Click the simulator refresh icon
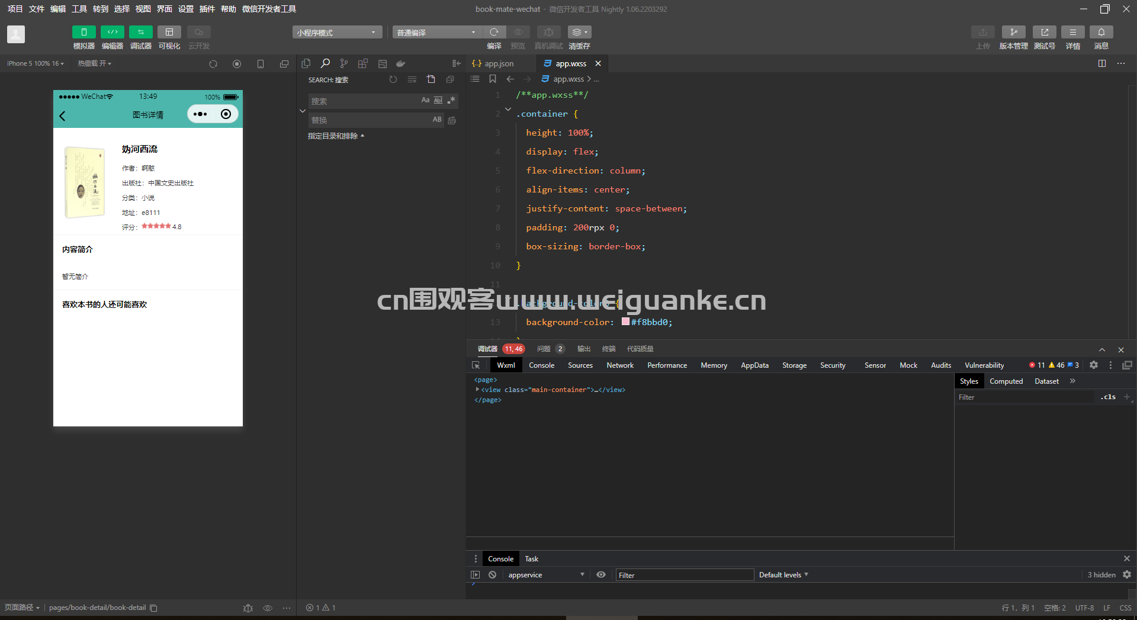The height and width of the screenshot is (620, 1137). pos(213,64)
